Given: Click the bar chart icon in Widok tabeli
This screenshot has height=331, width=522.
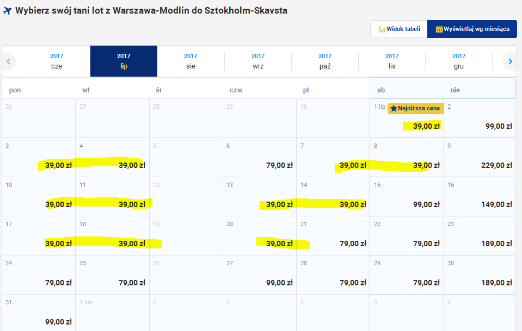Looking at the screenshot, I should tap(382, 29).
